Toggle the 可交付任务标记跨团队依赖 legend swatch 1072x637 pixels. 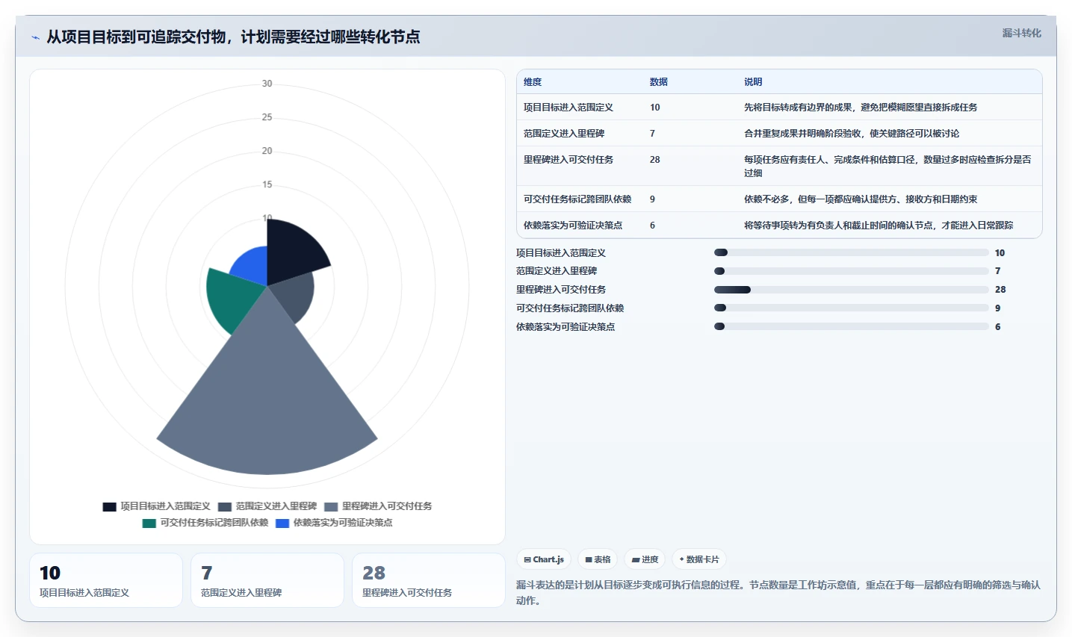(149, 523)
